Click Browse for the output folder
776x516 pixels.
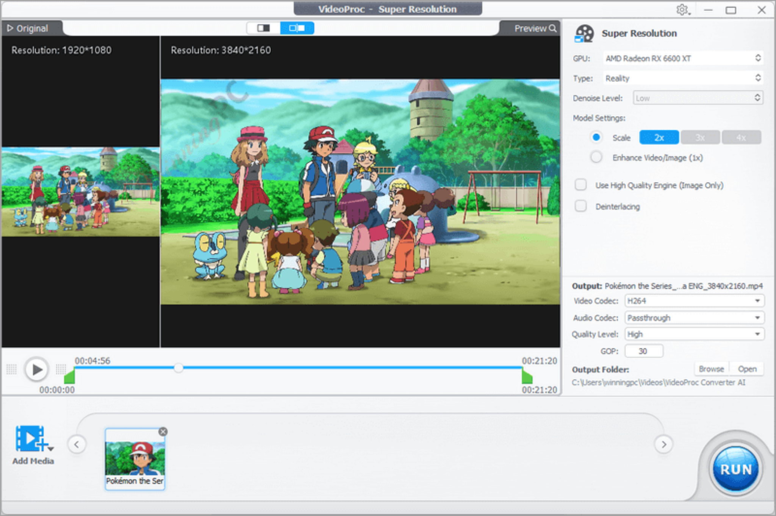pos(711,369)
